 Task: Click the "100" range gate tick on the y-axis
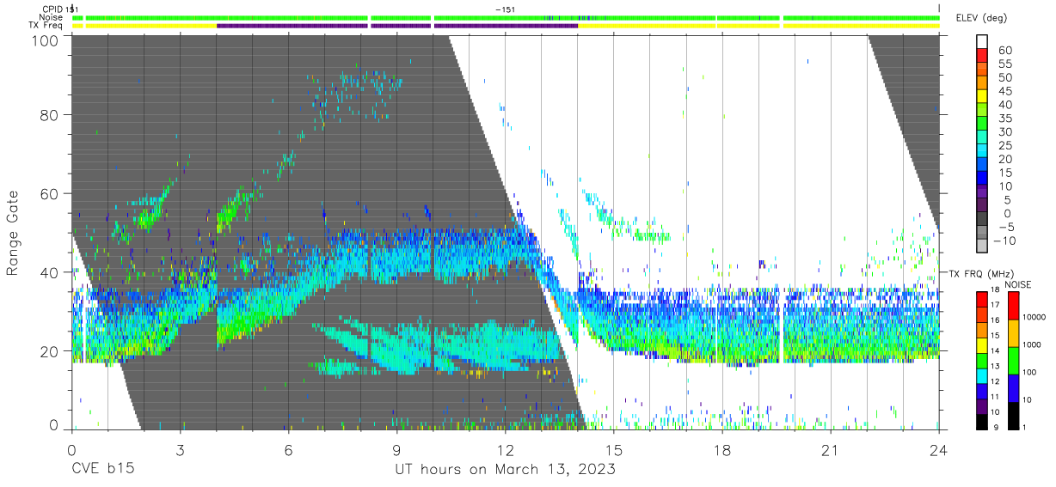[x=47, y=40]
